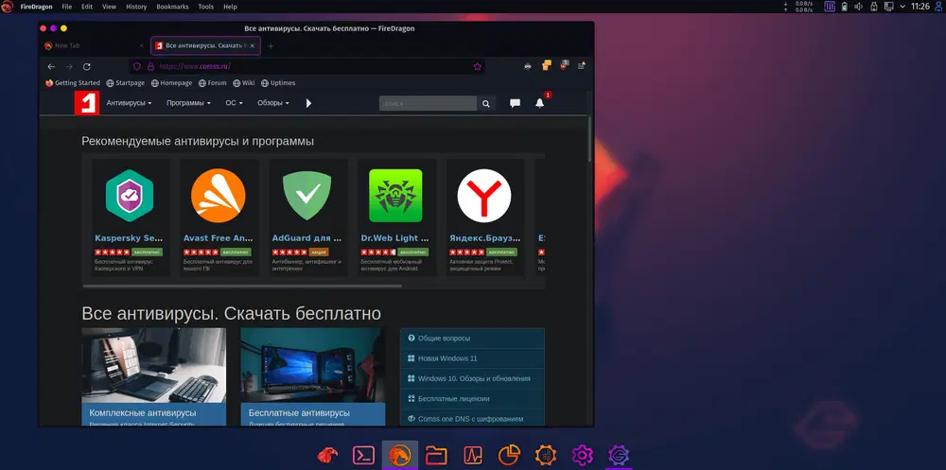
Task: Open the Kaspersky product card
Action: [x=130, y=218]
